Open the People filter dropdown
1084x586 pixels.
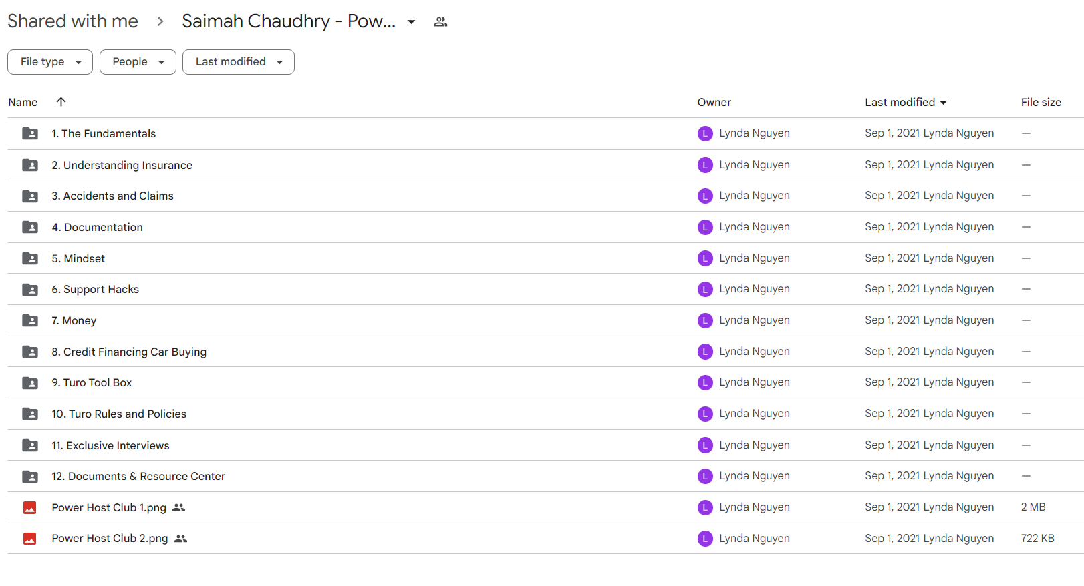click(x=138, y=62)
